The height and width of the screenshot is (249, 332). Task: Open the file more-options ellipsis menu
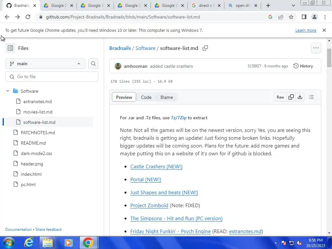pos(316,48)
